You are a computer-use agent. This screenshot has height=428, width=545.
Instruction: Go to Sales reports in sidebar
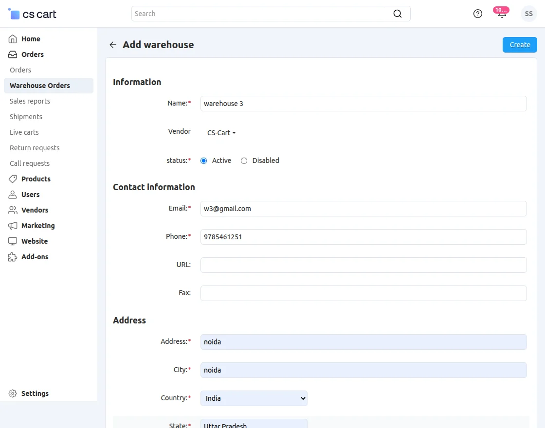click(x=30, y=101)
